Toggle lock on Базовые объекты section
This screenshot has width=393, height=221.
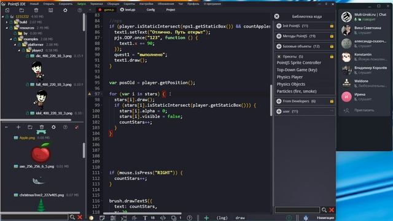(332, 47)
